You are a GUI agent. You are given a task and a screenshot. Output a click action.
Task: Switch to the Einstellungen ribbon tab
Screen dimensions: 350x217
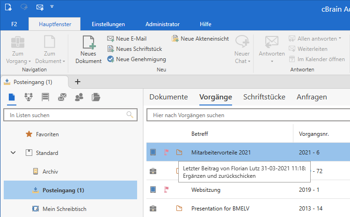click(108, 24)
